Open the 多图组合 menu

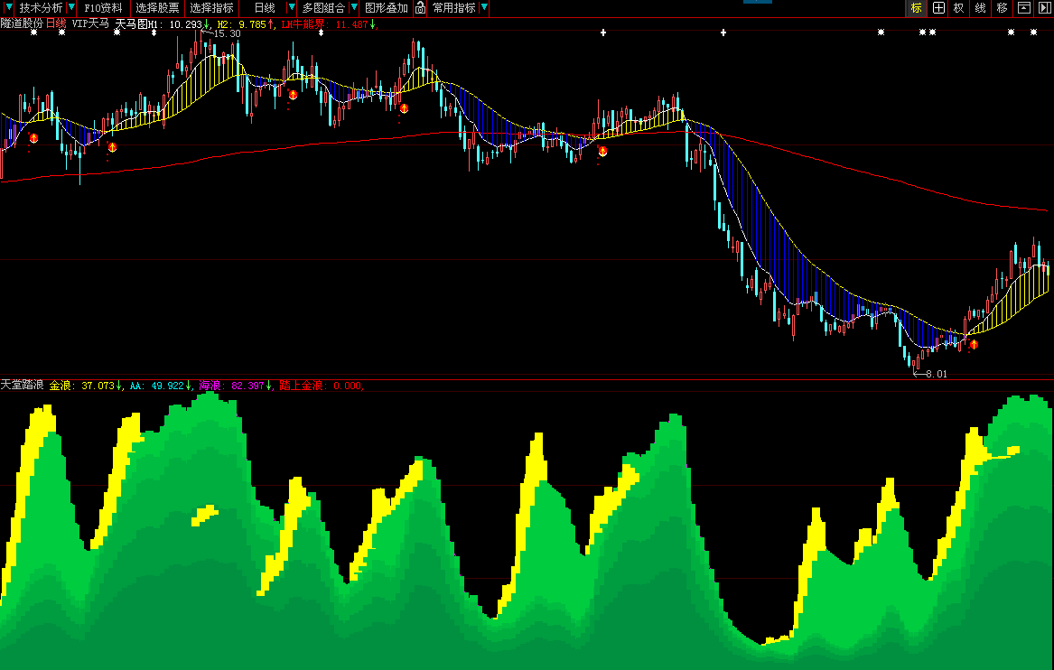323,8
